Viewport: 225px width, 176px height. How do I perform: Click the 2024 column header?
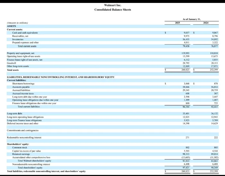point(206,23)
